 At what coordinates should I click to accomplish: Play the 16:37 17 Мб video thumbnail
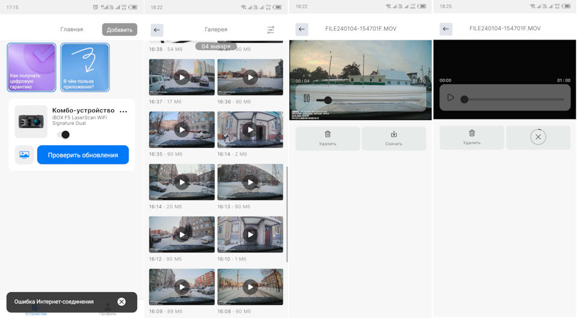point(182,77)
